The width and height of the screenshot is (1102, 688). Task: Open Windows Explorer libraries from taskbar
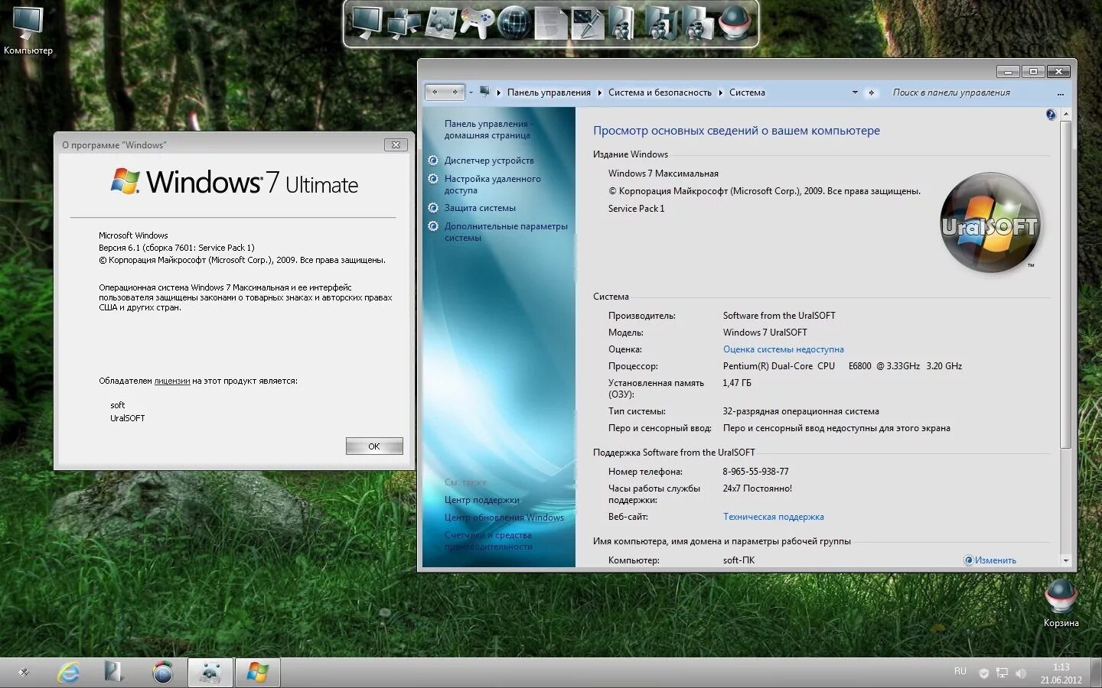[x=114, y=673]
